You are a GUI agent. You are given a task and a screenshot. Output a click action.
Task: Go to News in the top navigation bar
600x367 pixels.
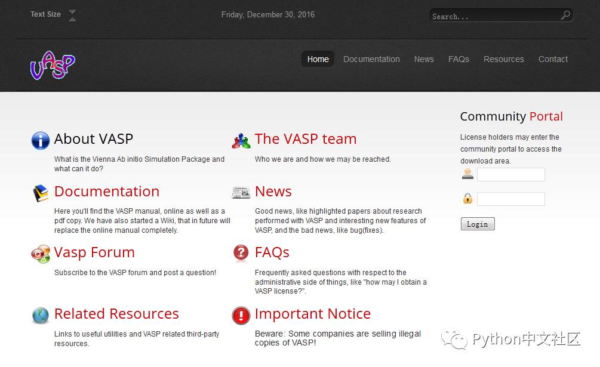424,59
